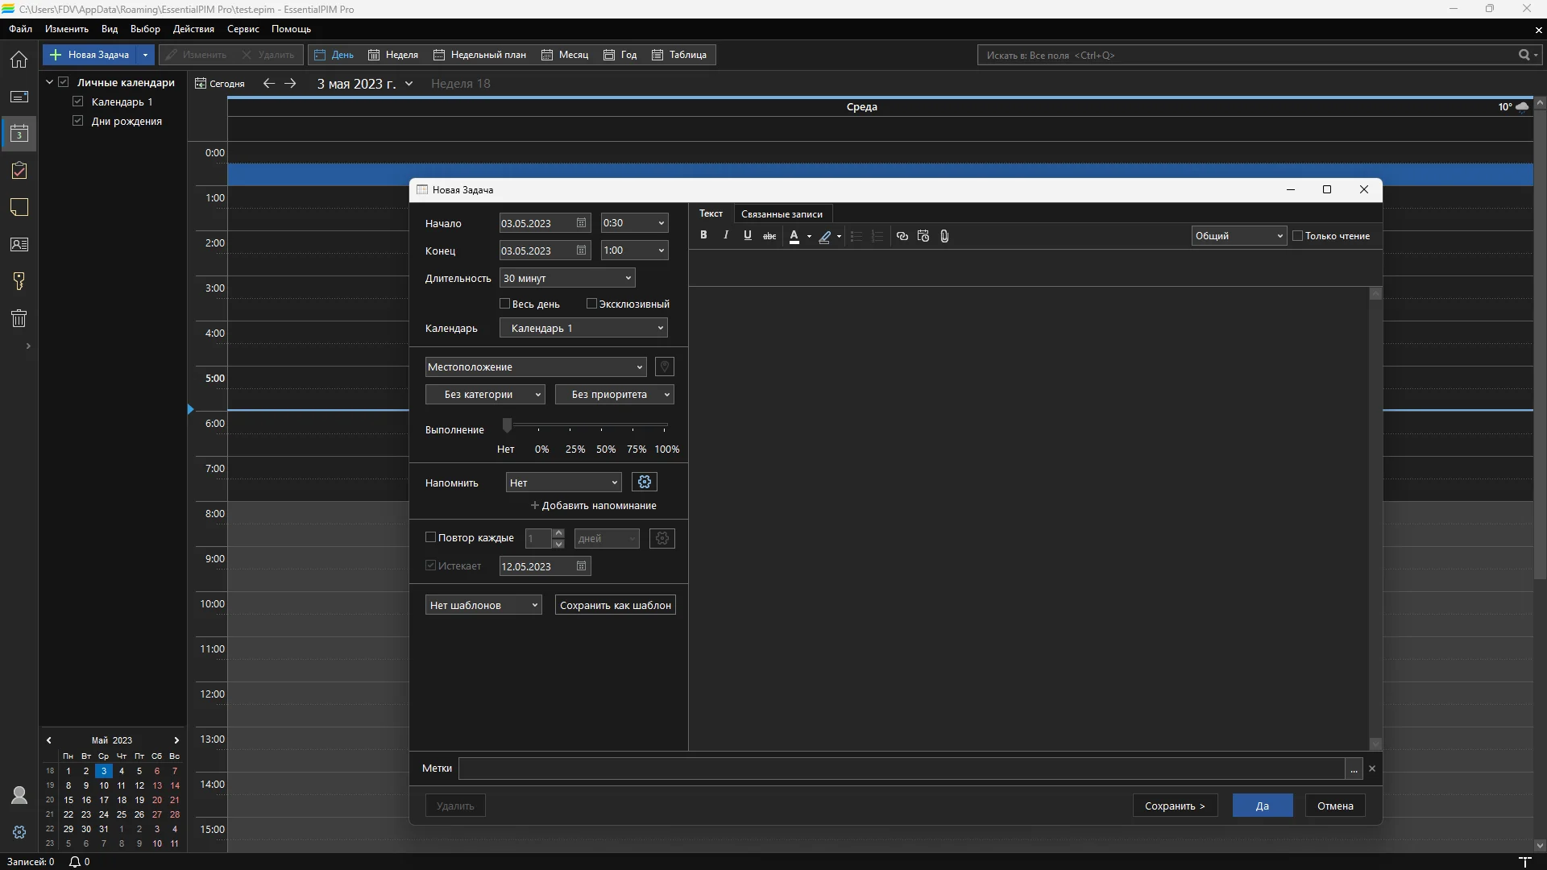
Task: Enable the 'Весь день' checkbox
Action: tap(505, 304)
